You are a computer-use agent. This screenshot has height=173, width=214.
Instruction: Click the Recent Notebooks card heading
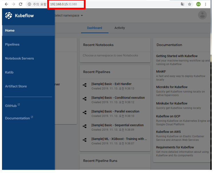(x=98, y=45)
